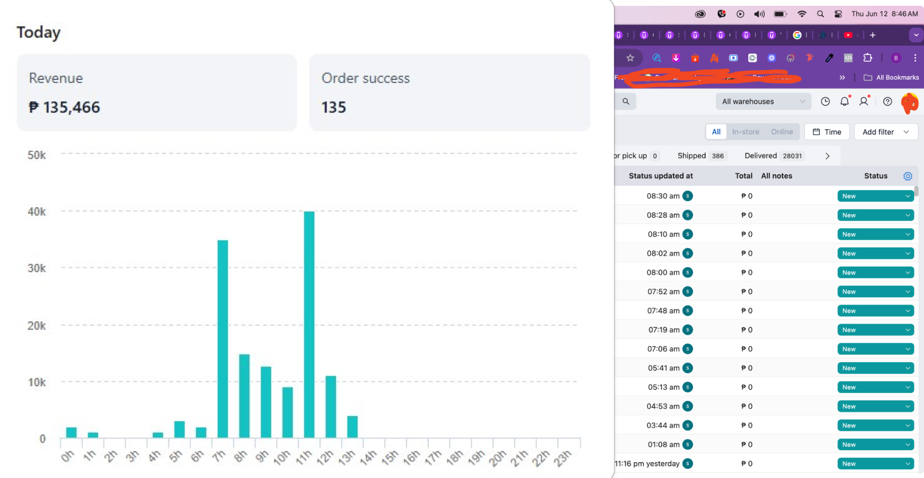
Task: Open the notifications bell
Action: pos(845,101)
